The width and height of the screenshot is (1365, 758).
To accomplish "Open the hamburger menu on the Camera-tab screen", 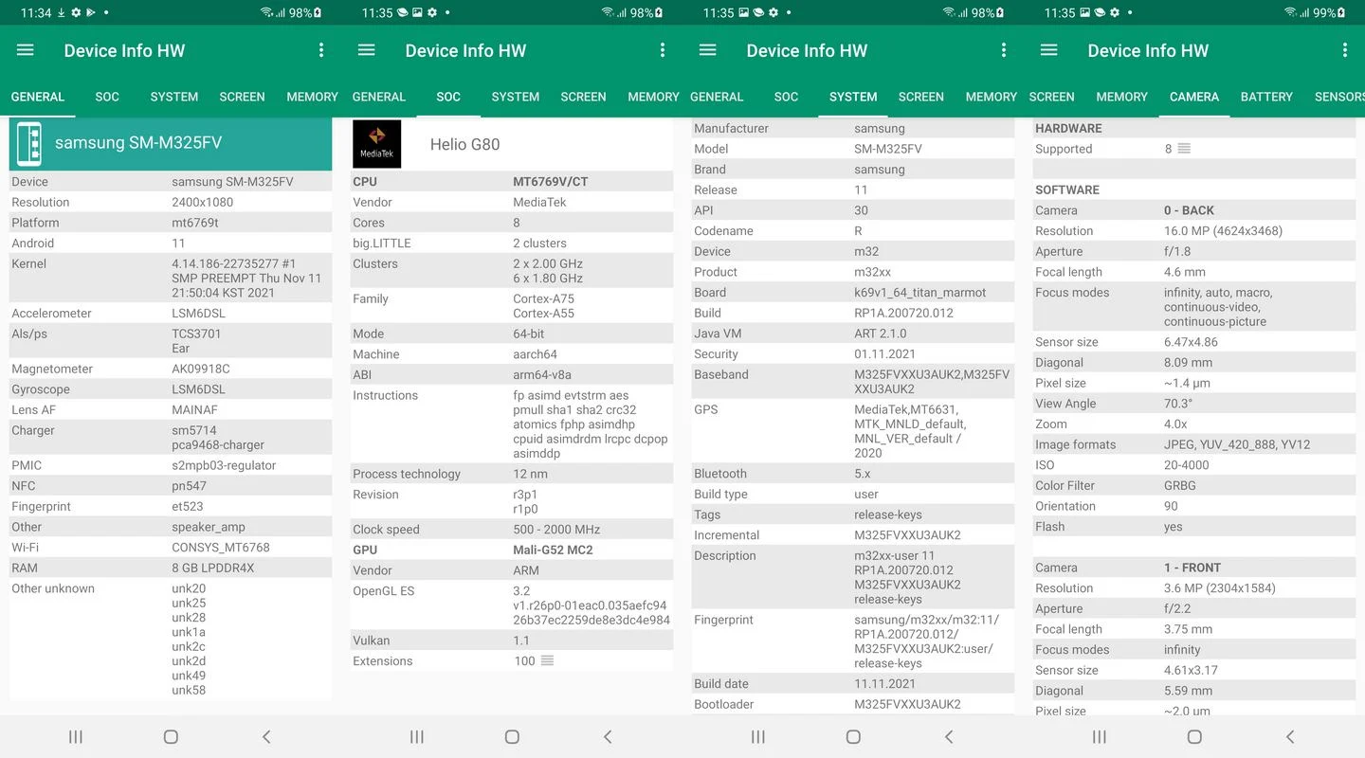I will pyautogui.click(x=1049, y=50).
